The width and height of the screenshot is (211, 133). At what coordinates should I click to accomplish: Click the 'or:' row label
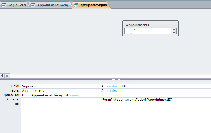tap(17, 104)
